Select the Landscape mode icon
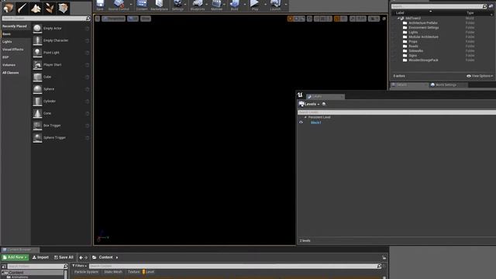The height and width of the screenshot is (279, 496). tap(36, 8)
